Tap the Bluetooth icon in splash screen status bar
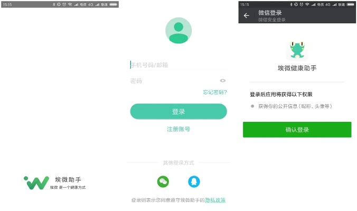This screenshot has width=357, height=211. (54, 4)
